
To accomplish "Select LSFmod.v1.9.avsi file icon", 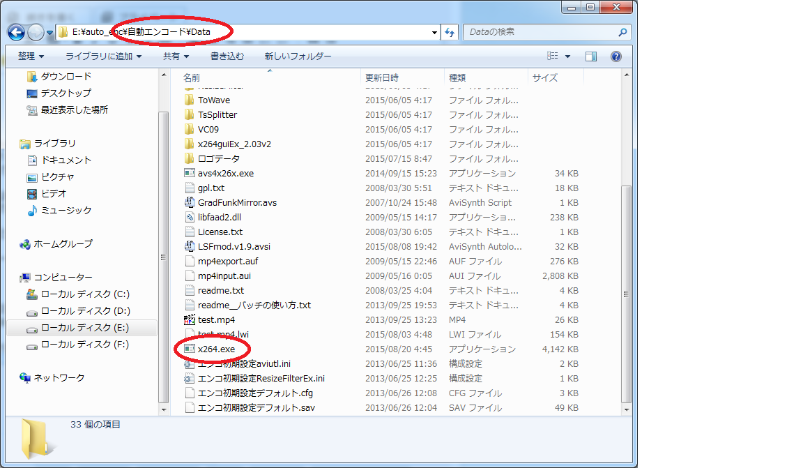I will (190, 247).
